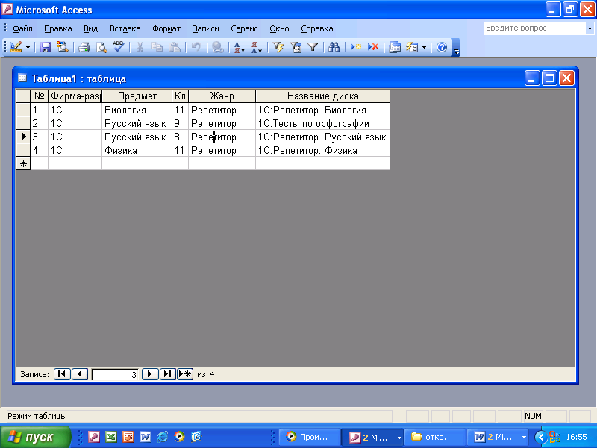The image size is (597, 448).
Task: Click the File Search toolbar icon
Action: 63,47
